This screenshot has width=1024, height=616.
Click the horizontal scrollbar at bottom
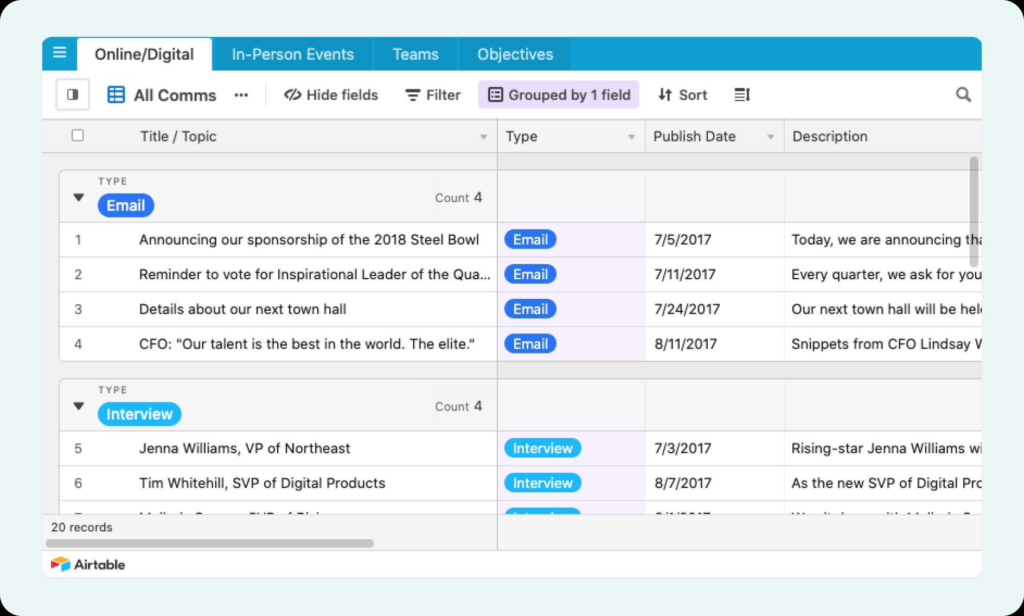210,543
